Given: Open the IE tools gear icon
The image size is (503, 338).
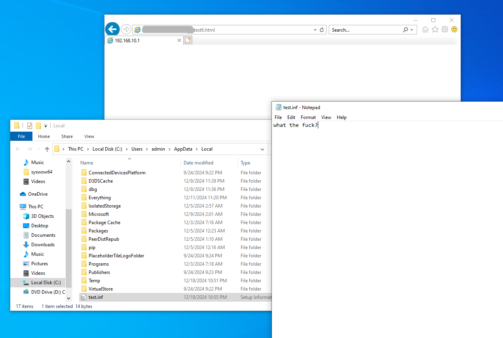Looking at the screenshot, I should [444, 30].
